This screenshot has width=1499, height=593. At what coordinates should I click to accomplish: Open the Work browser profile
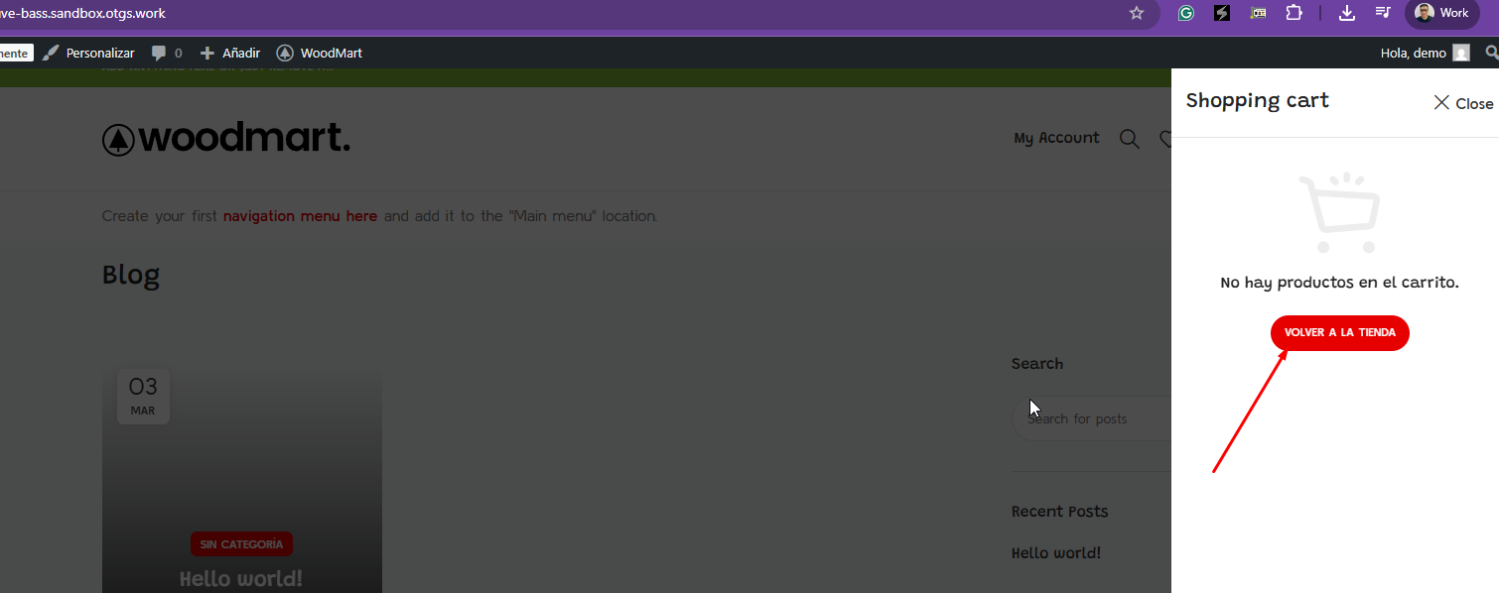coord(1442,13)
